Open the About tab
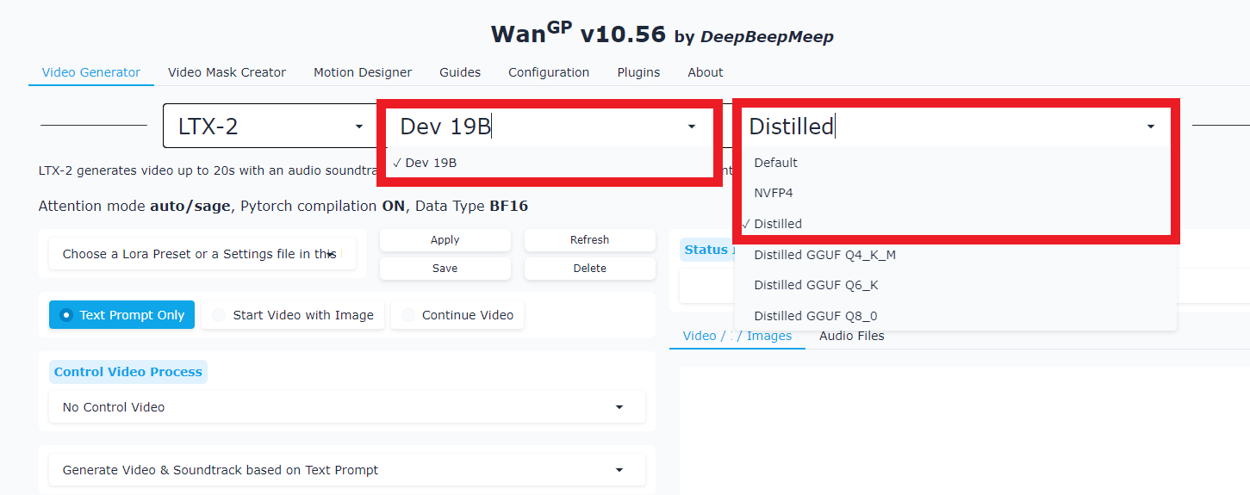Screen dimensions: 1250x495 (706, 72)
